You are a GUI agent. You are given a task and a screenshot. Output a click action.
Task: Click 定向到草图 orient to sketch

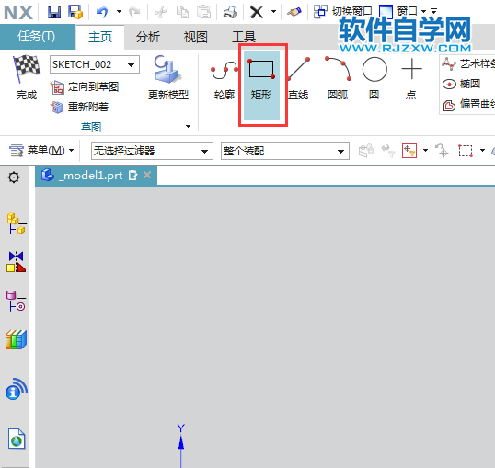click(85, 86)
